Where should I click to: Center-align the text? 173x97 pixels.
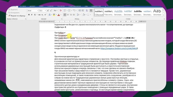[68, 15]
